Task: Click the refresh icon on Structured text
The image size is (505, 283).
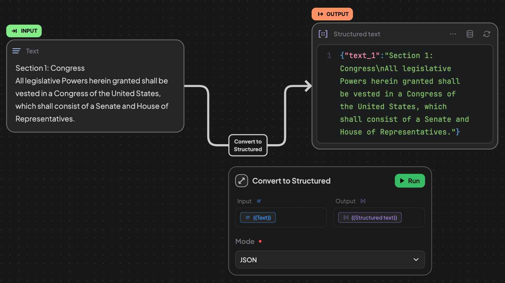Action: 487,34
